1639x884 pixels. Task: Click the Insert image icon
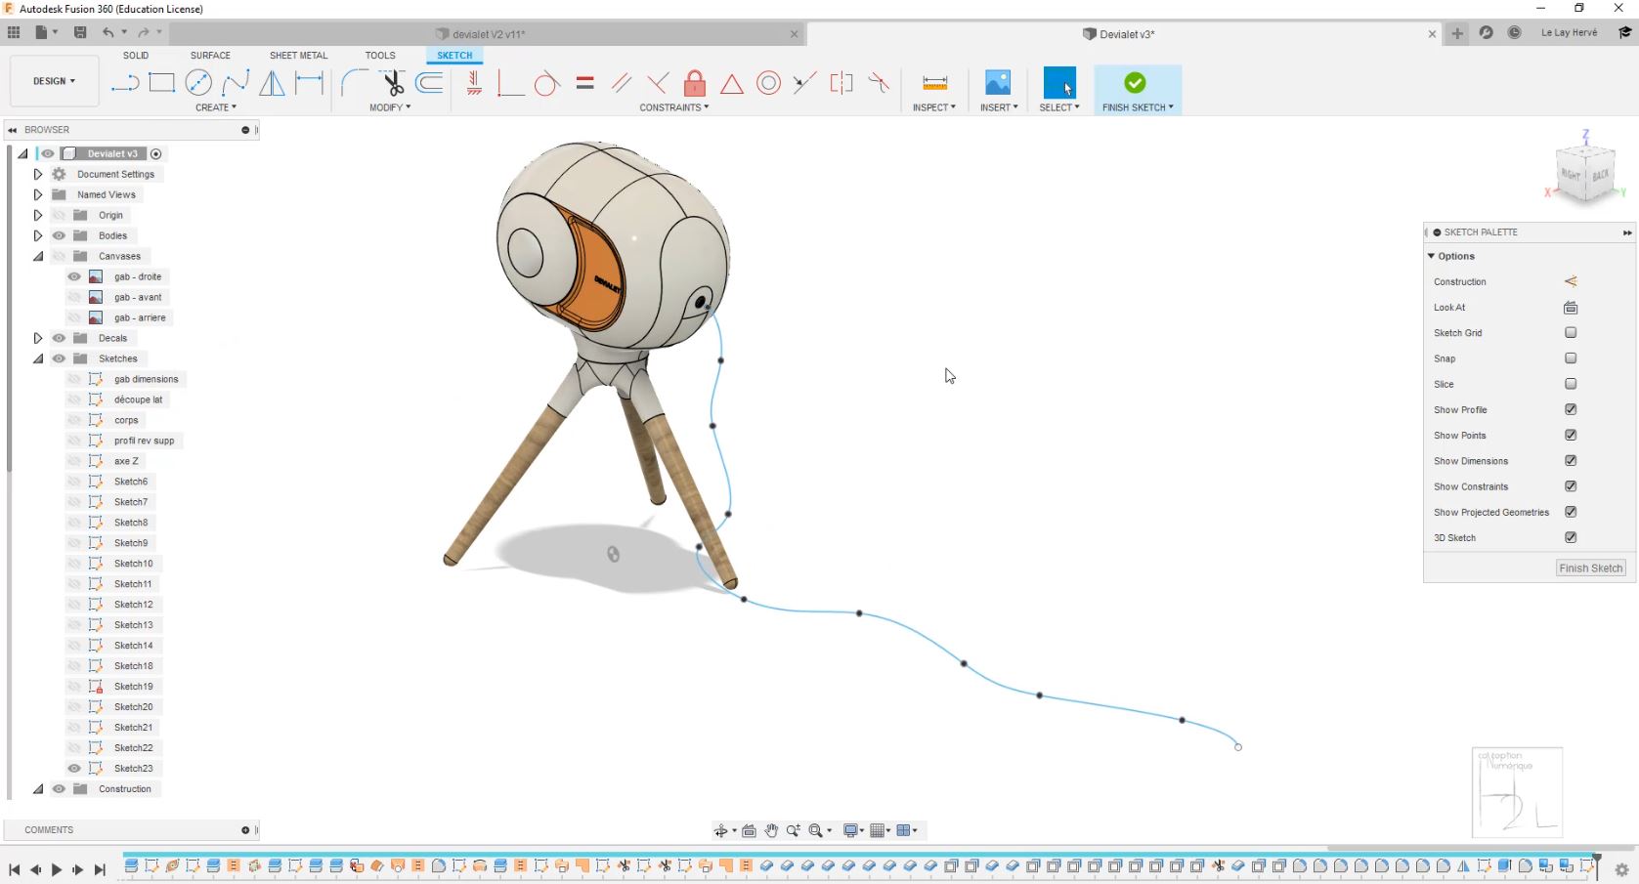998,83
